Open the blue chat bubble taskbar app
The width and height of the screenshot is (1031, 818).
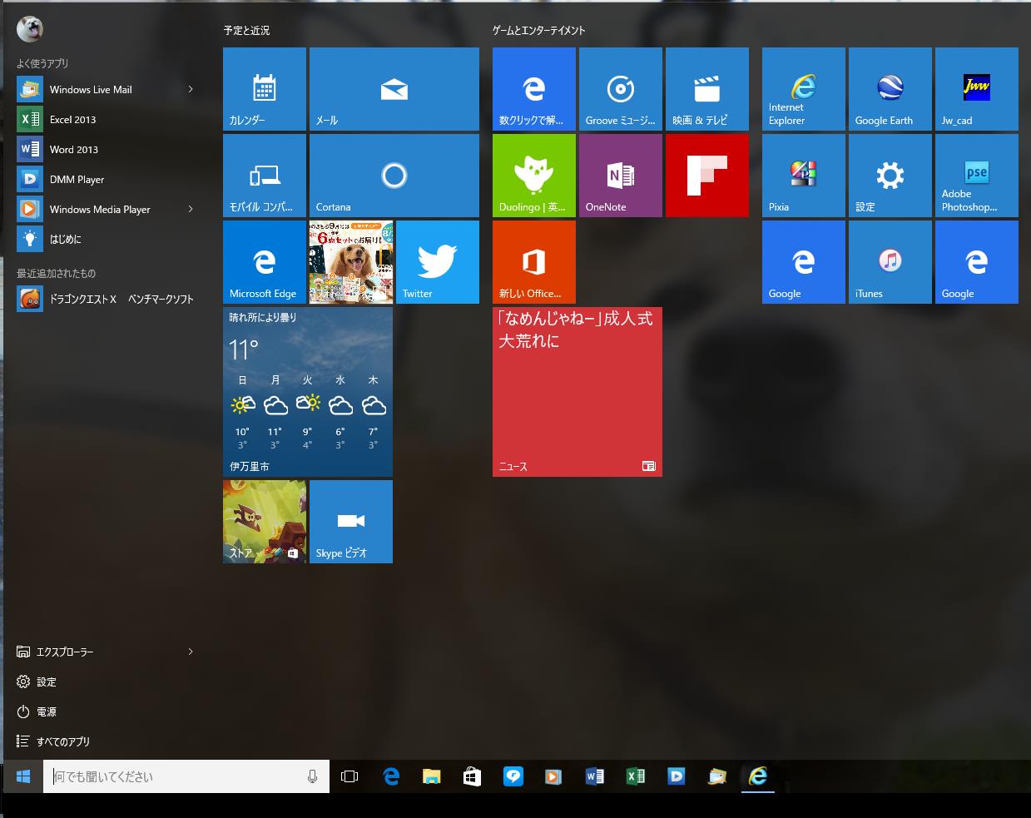[x=513, y=776]
